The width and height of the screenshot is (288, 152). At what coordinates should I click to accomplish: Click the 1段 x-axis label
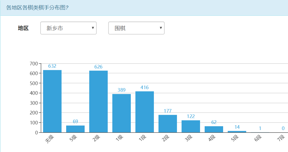point(143,138)
